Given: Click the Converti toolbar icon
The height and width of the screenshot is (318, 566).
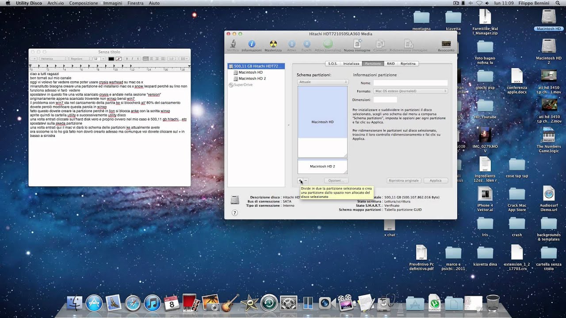Looking at the screenshot, I should click(380, 44).
